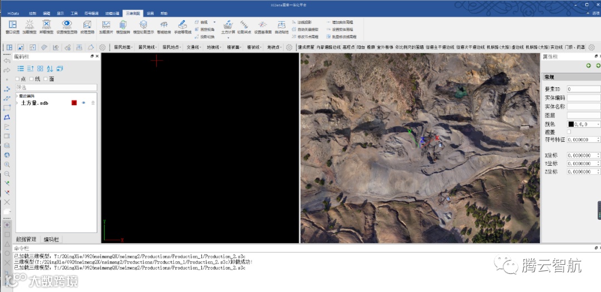Click the zoom-out magnifier in left toolbar
Screen dimensions: 601x292
[x=7, y=174]
